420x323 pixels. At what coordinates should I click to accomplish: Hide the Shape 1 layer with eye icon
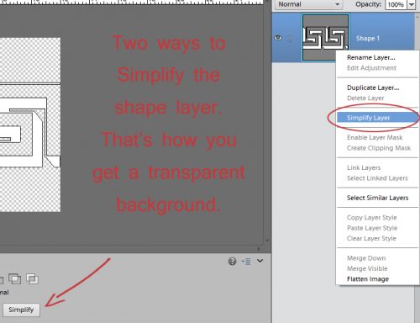(278, 38)
